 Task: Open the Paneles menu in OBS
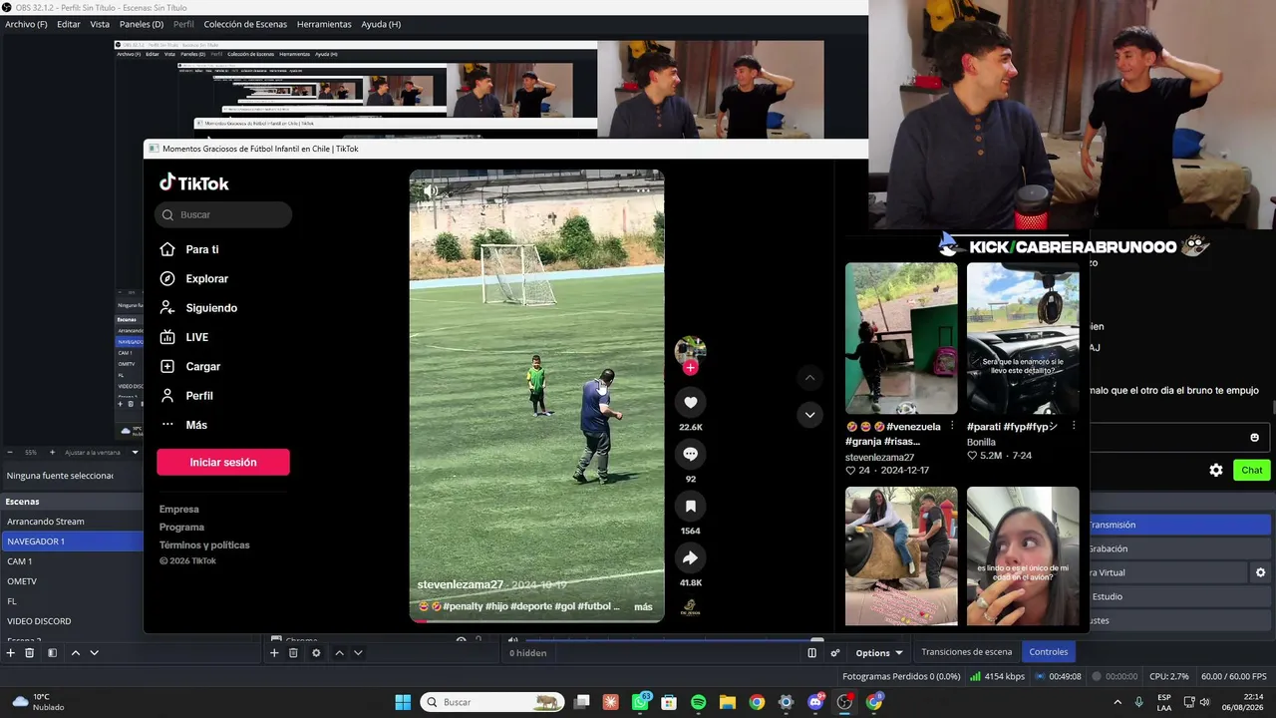142,24
